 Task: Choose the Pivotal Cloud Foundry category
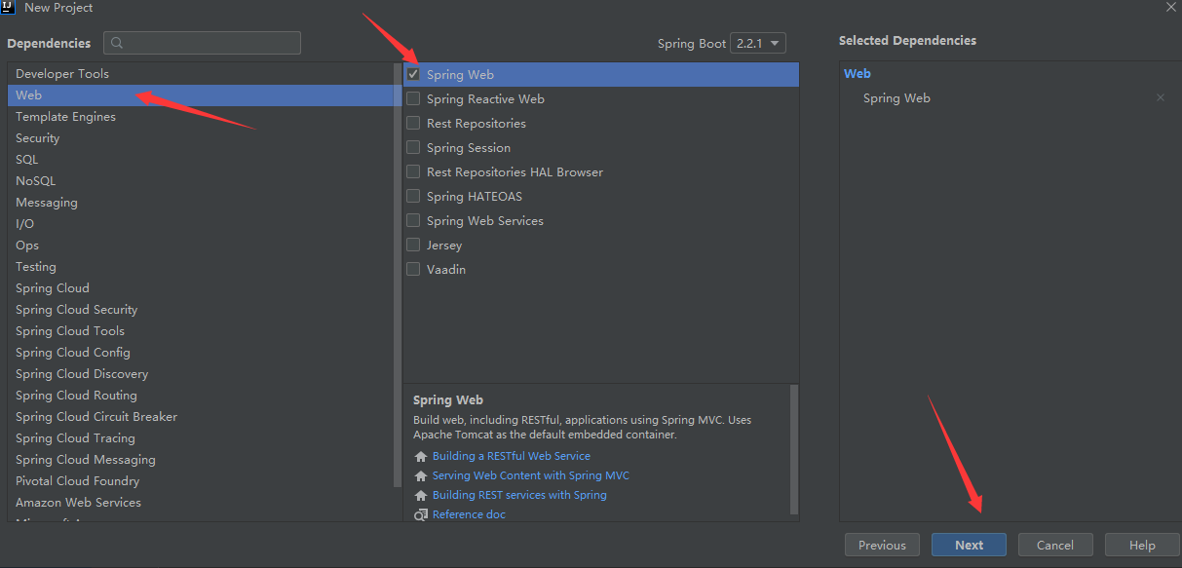click(x=200, y=481)
